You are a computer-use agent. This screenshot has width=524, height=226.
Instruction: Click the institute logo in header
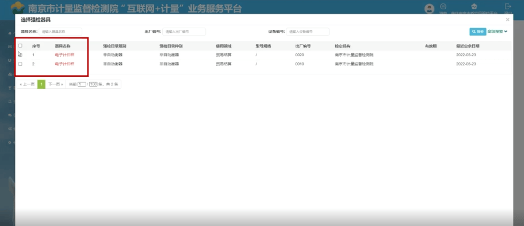point(18,8)
